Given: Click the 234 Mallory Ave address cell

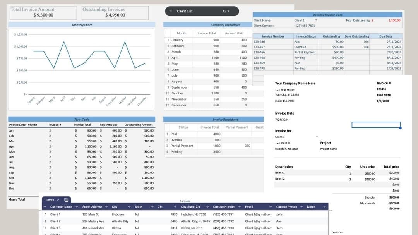Looking at the screenshot, I should click(93, 221).
